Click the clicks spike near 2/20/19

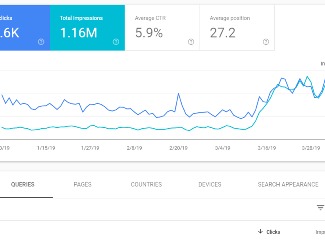click(x=178, y=94)
